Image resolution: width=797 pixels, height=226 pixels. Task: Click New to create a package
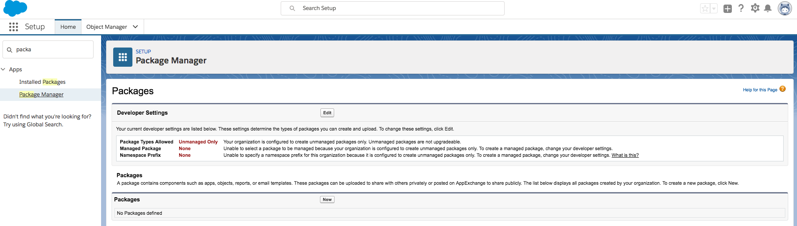coord(327,200)
